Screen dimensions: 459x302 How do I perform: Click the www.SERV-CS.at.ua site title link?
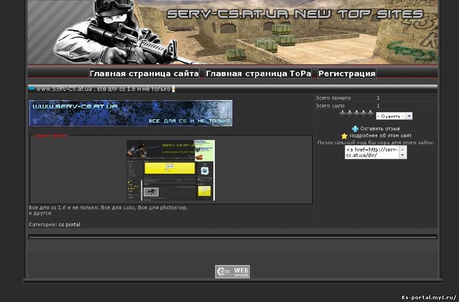pos(103,89)
